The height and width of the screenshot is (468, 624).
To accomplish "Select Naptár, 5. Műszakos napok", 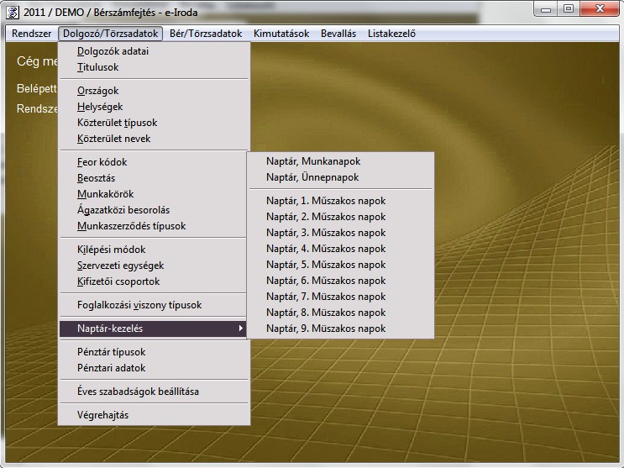I will coord(326,265).
